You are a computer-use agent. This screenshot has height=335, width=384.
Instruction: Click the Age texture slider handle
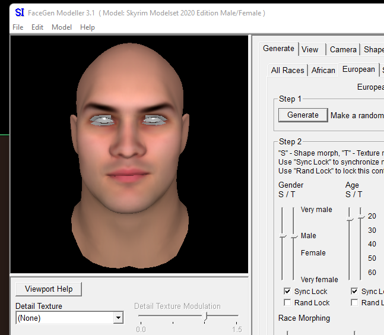[x=361, y=217]
